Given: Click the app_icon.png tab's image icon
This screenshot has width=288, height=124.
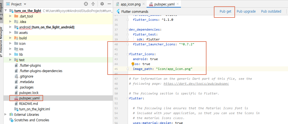Looking at the screenshot, I should point(117,4).
